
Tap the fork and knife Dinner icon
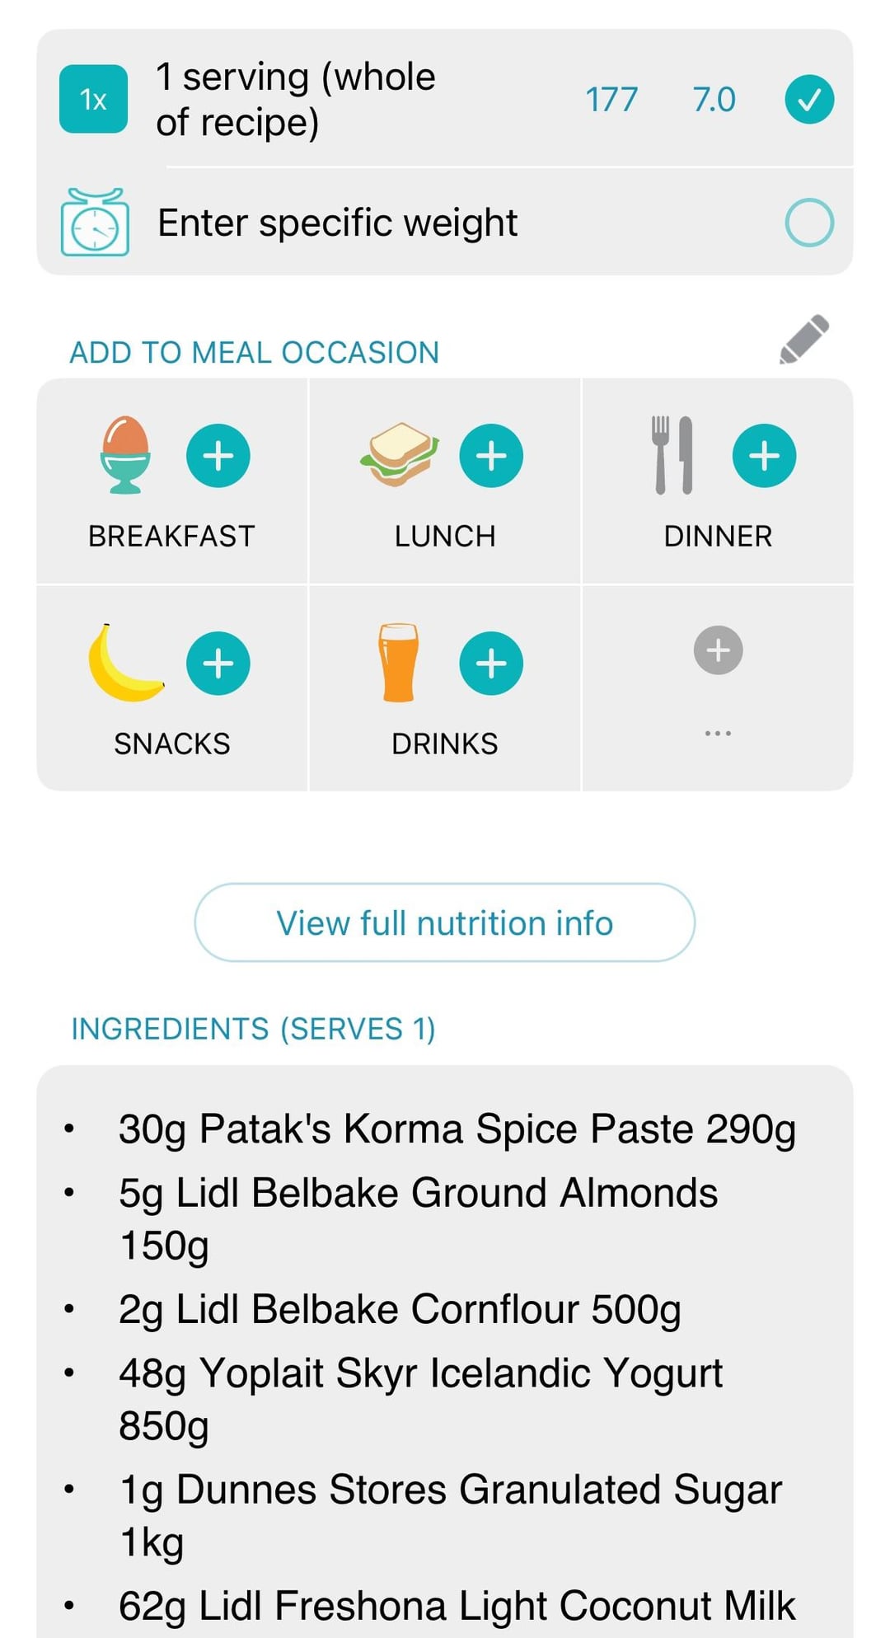click(x=673, y=455)
